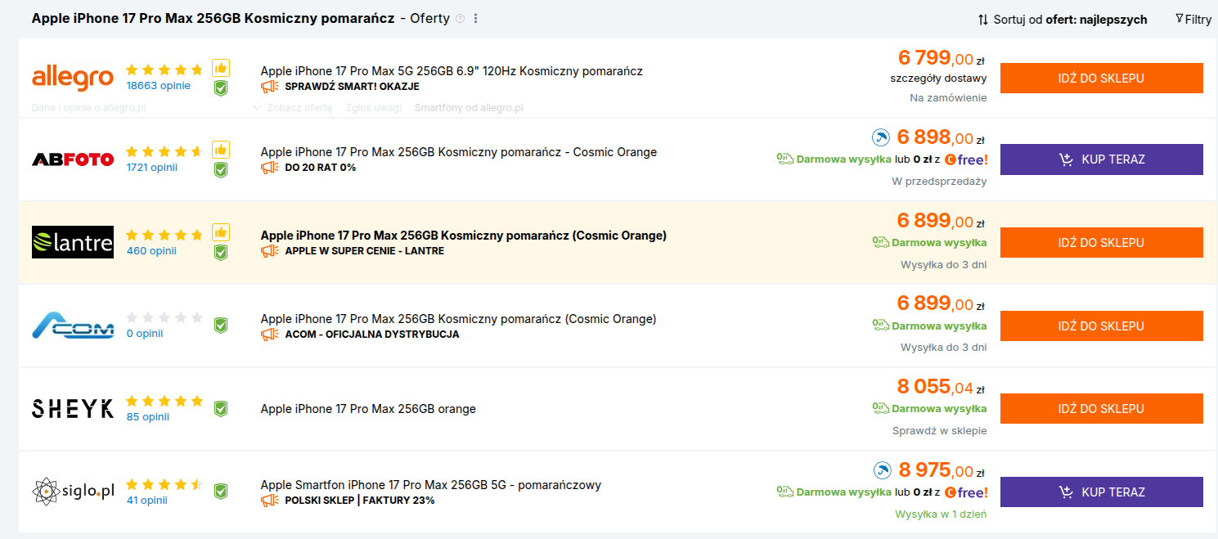Open the Filtry filter panel

click(x=1193, y=20)
